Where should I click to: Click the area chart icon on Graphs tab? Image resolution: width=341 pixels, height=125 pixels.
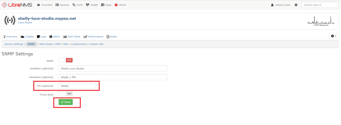22,37
